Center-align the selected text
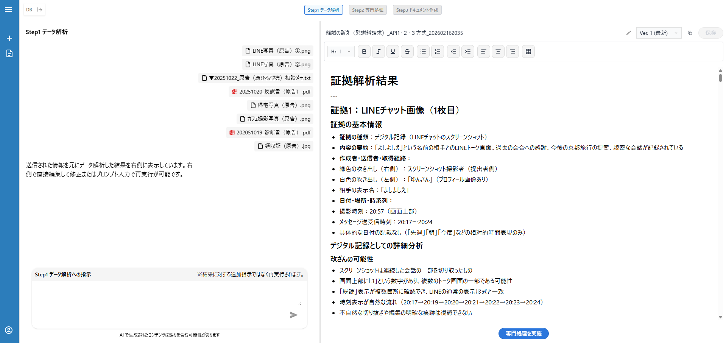Viewport: 726px width, 343px height. click(x=498, y=51)
